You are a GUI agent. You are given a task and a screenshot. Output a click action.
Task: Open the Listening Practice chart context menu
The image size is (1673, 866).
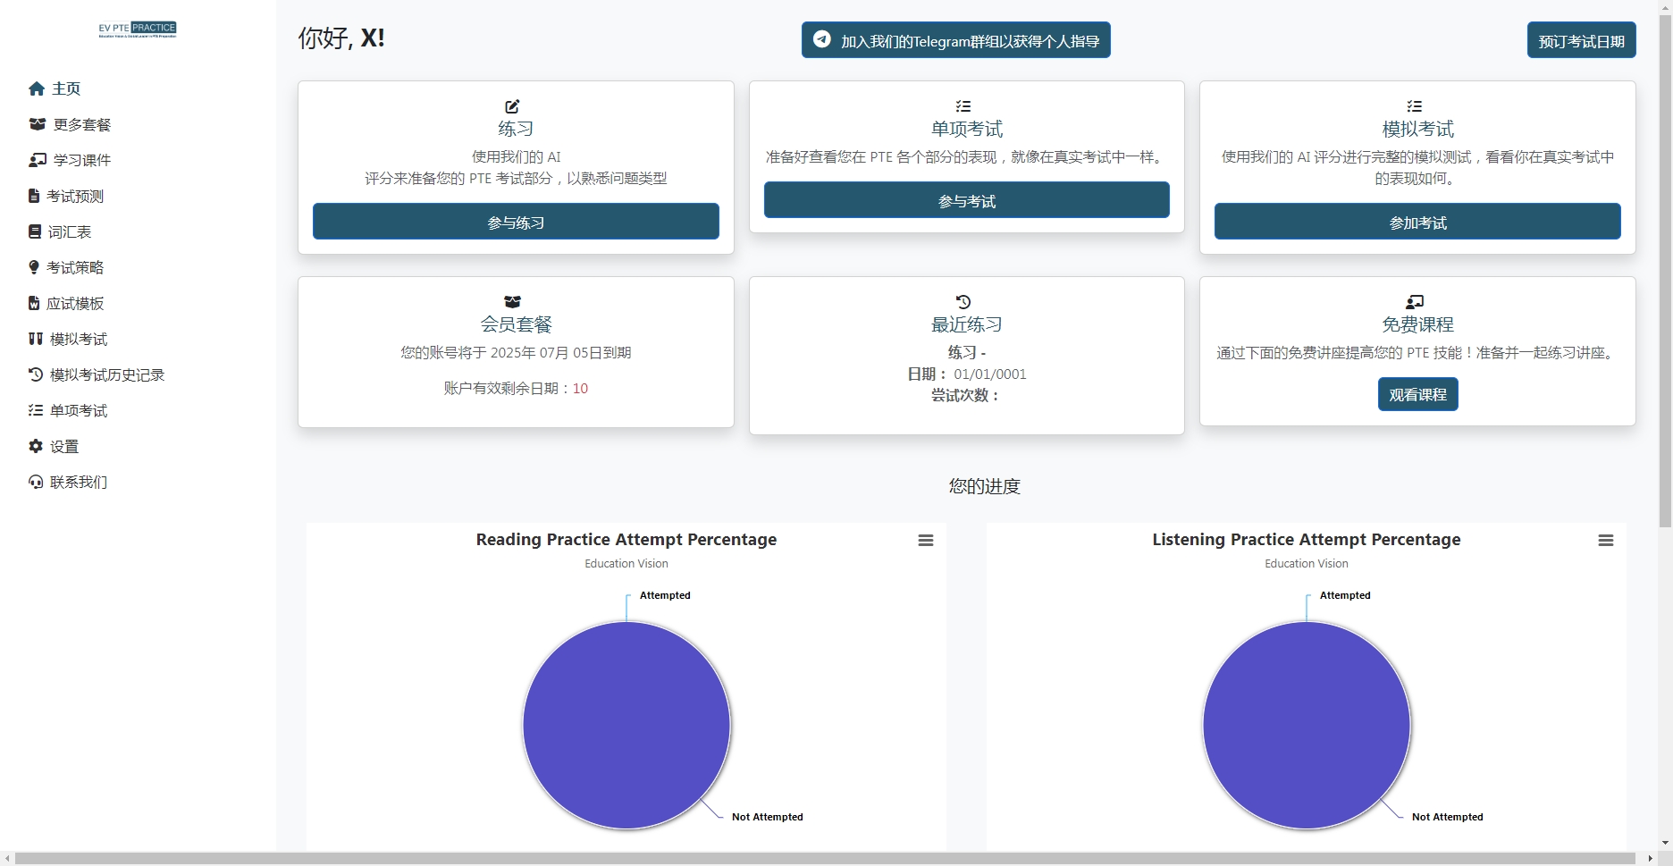(1606, 541)
